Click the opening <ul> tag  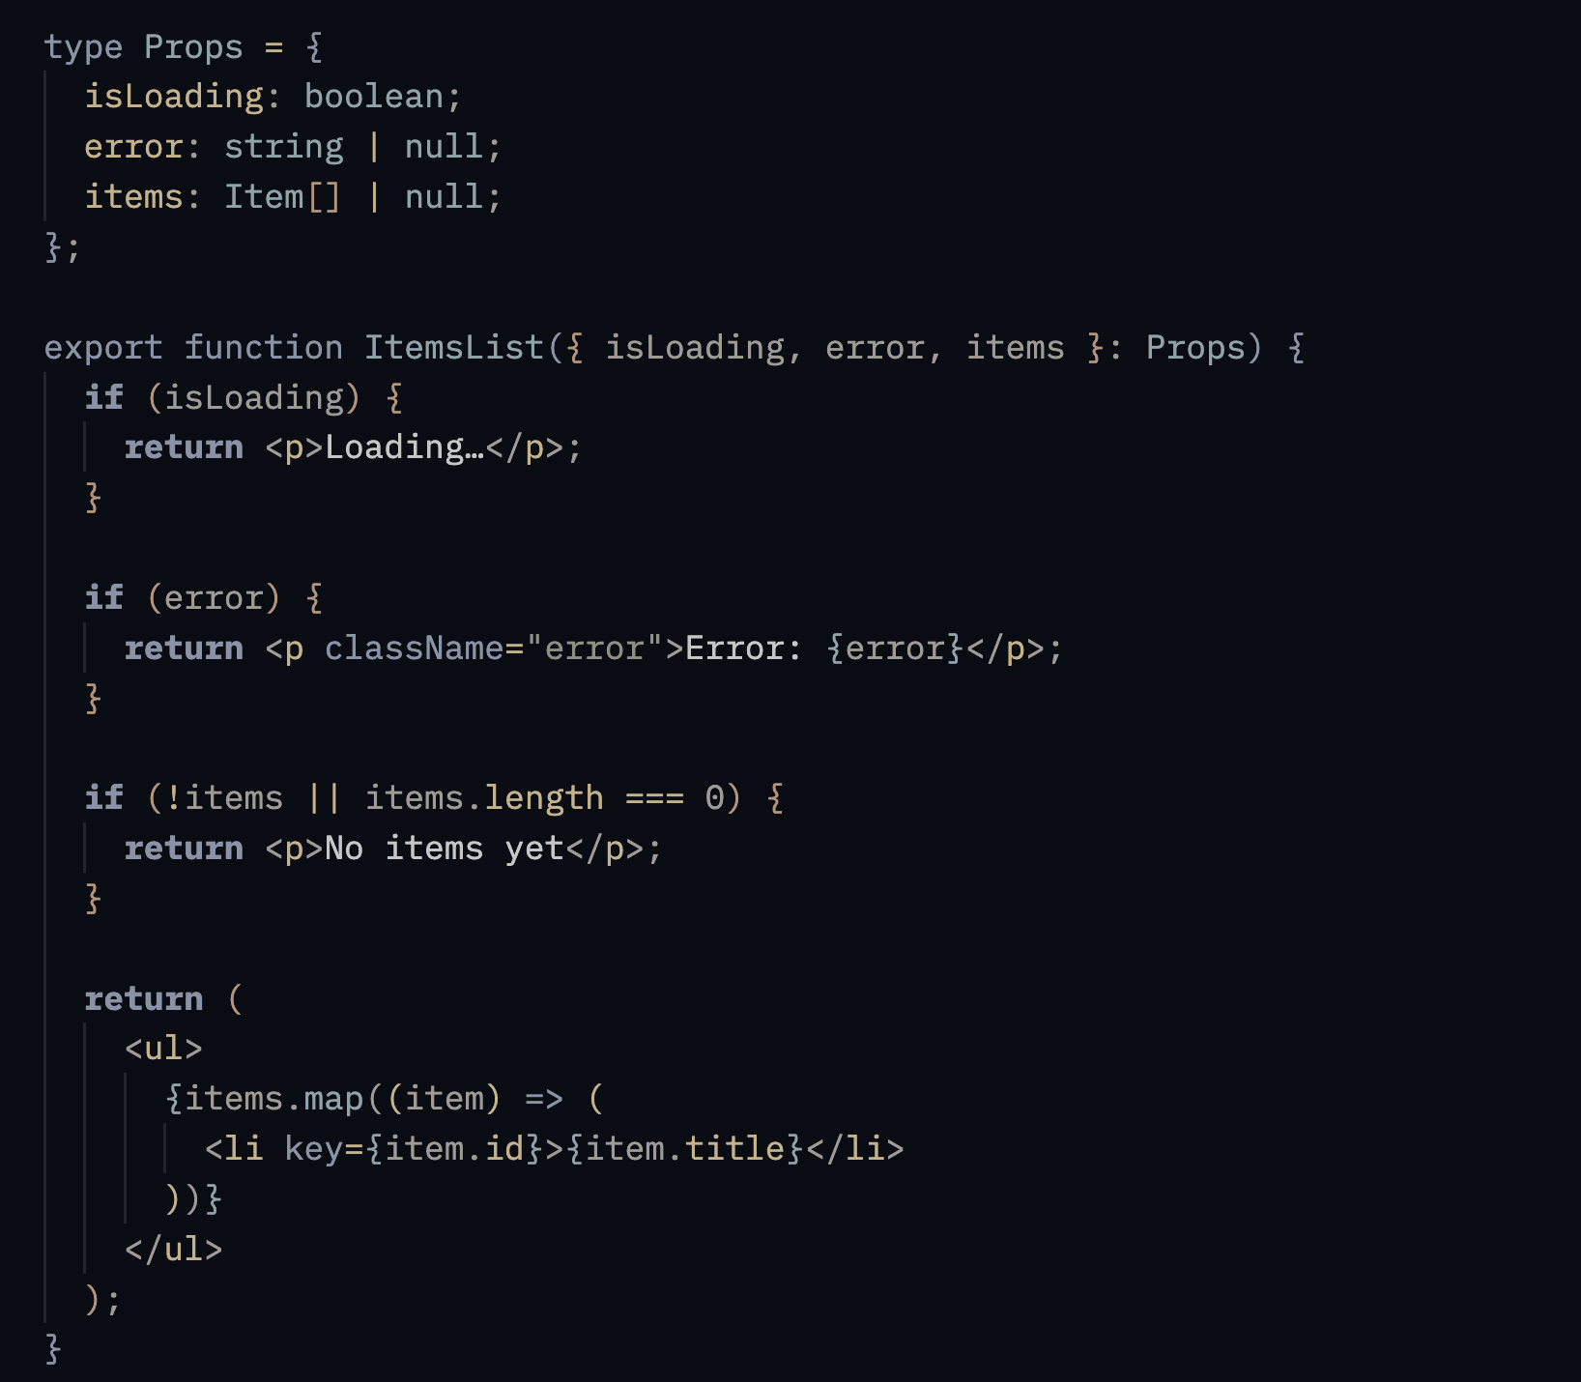pos(163,1049)
